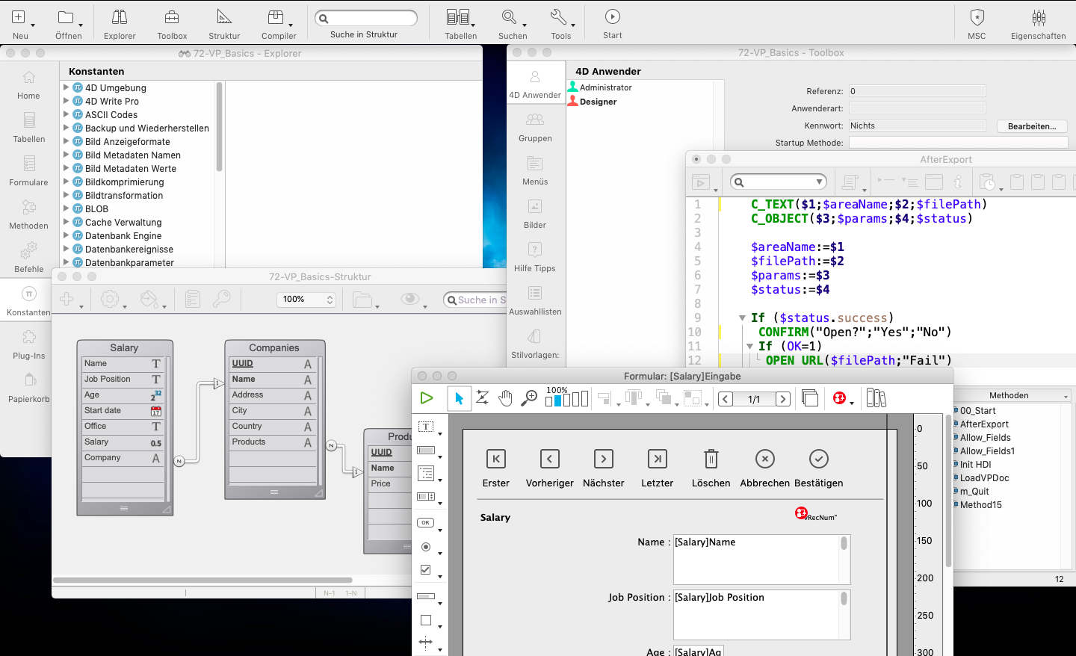
Task: Select the AfterExport method in the list
Action: (x=984, y=424)
